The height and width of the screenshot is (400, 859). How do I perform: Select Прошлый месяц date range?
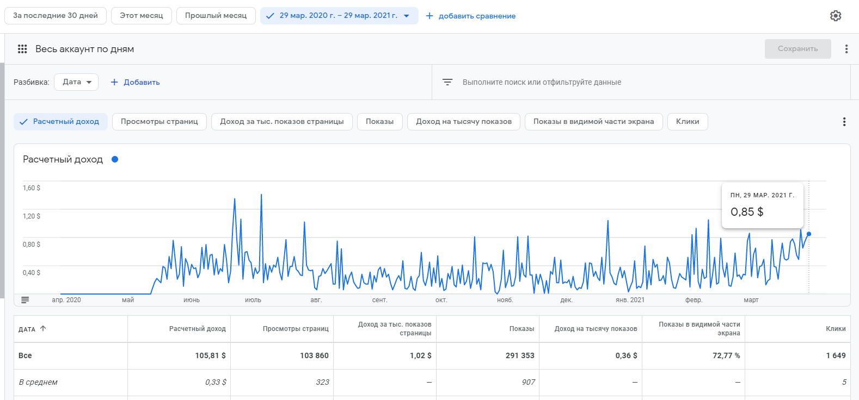pyautogui.click(x=216, y=16)
